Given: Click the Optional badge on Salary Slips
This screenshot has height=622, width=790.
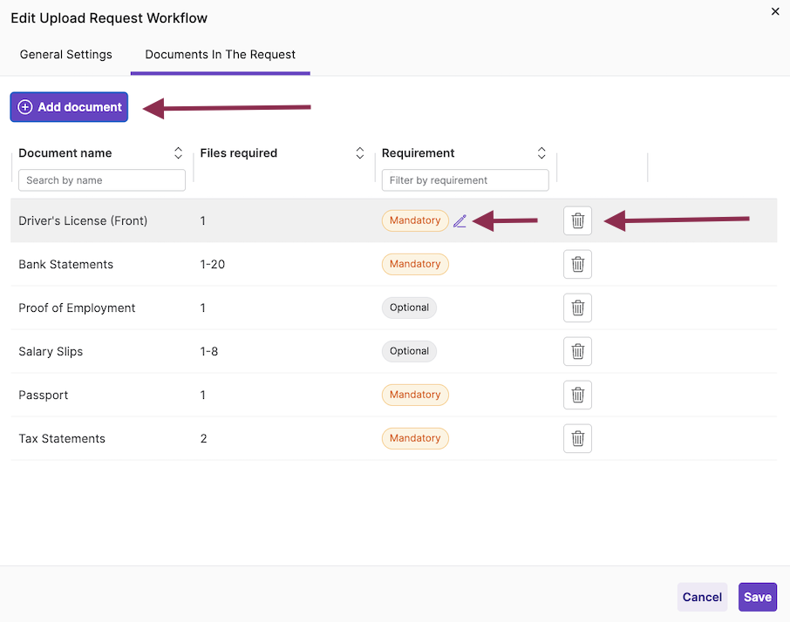Looking at the screenshot, I should coord(409,351).
